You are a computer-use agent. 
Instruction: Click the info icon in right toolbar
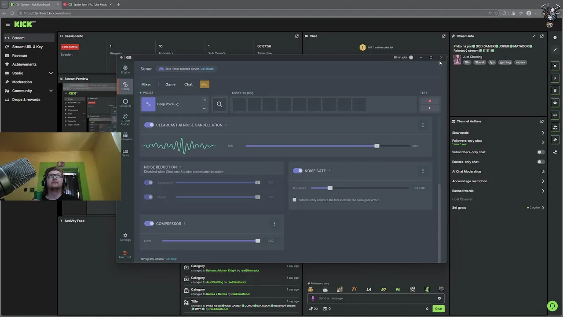[x=555, y=37]
